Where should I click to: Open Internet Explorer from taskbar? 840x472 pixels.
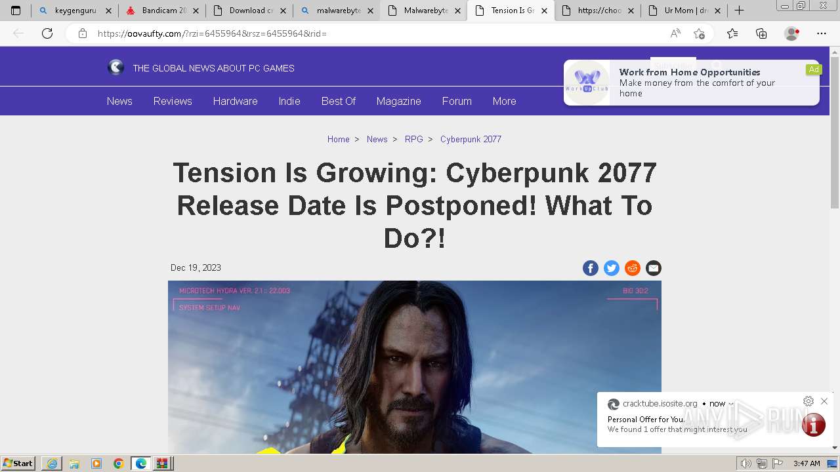click(52, 463)
